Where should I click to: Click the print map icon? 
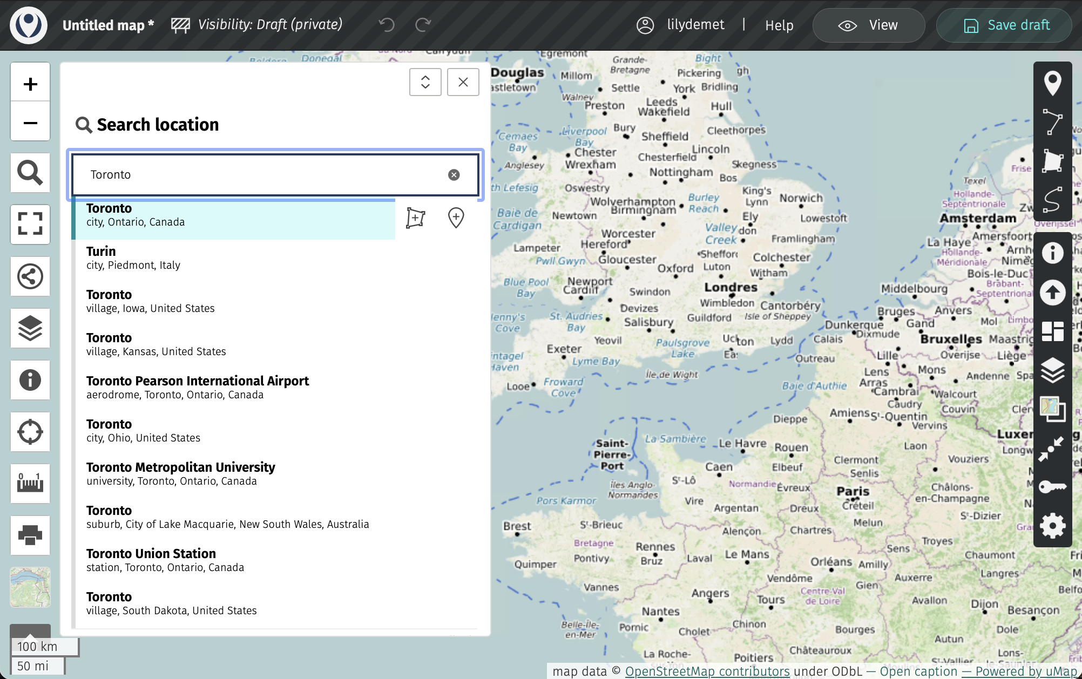point(30,535)
